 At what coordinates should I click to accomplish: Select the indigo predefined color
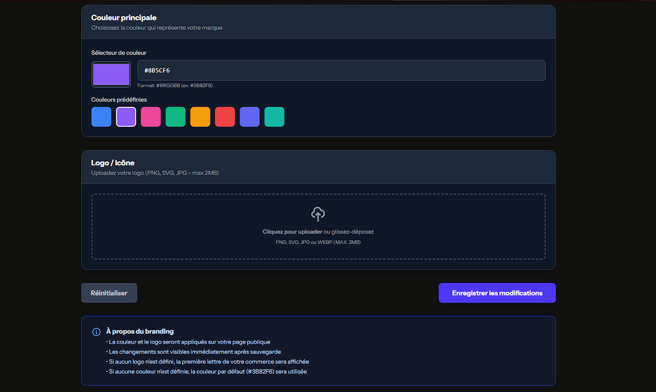(x=249, y=116)
